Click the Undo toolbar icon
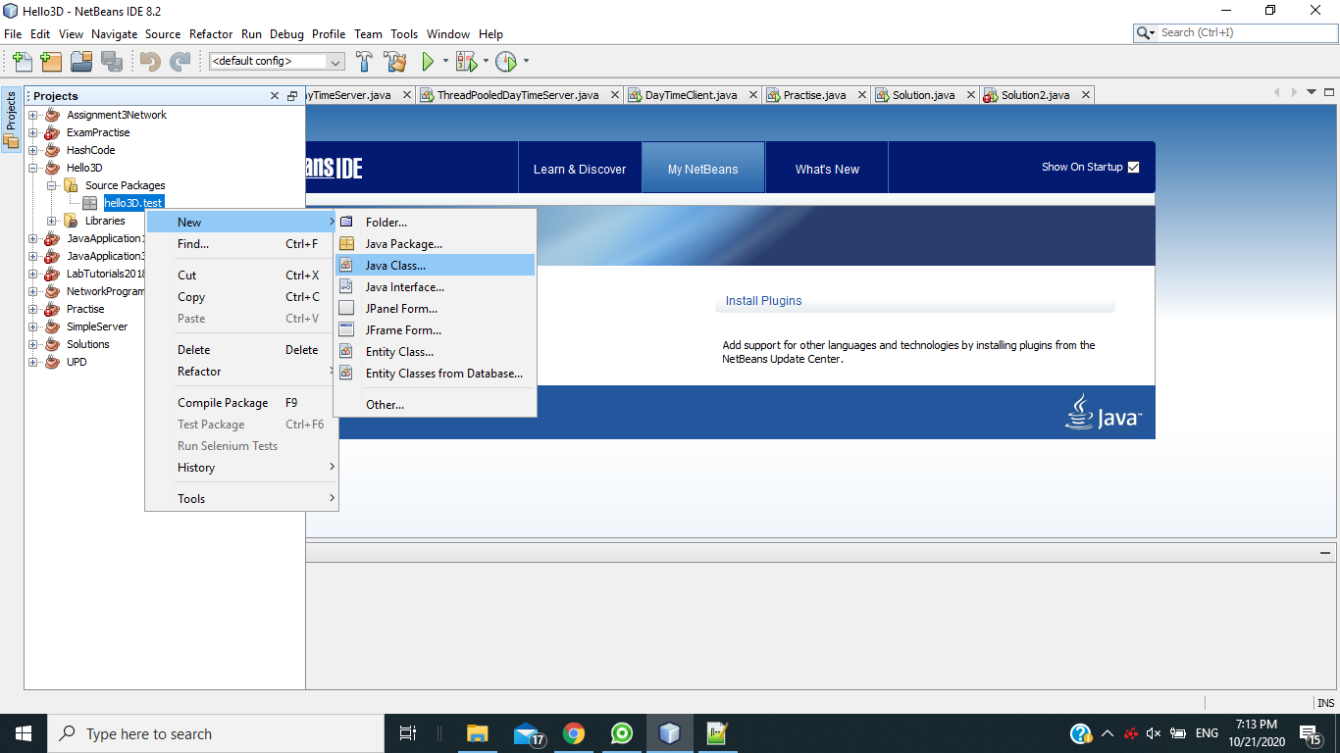Screen dimensions: 1340x753 pyautogui.click(x=149, y=62)
